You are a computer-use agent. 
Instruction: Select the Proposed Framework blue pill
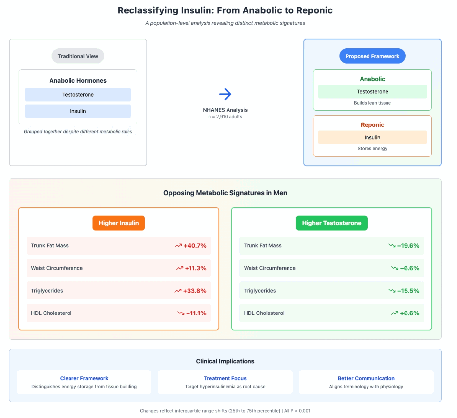[372, 56]
